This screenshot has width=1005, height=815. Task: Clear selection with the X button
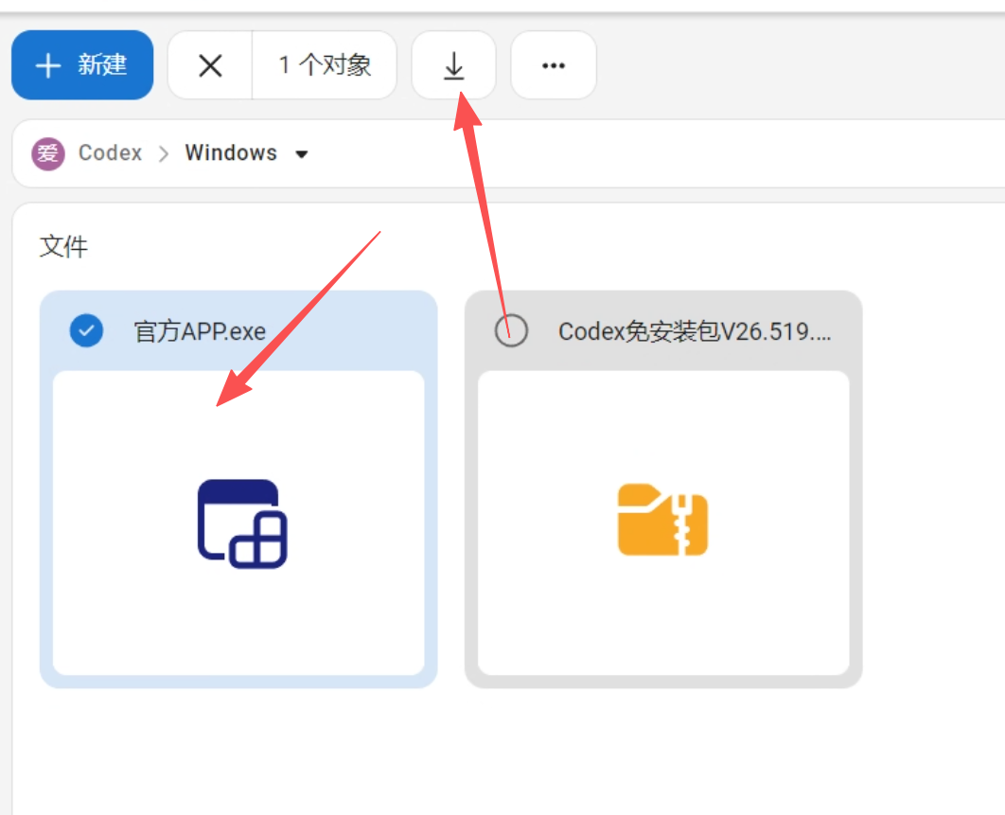[x=210, y=65]
